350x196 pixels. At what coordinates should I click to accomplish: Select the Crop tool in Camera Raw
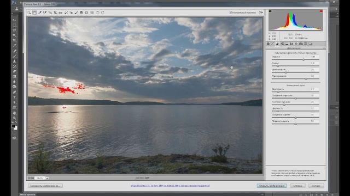coord(56,13)
